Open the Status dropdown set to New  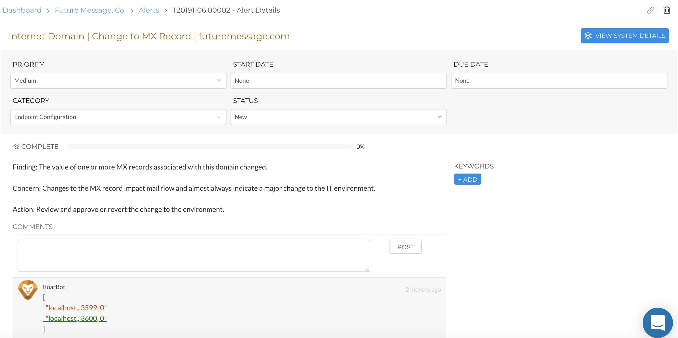pos(338,117)
